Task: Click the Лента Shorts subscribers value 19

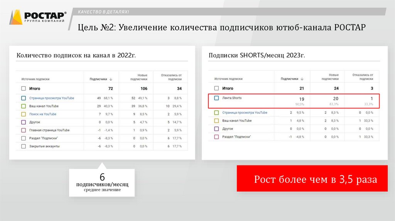Action: tap(302, 99)
